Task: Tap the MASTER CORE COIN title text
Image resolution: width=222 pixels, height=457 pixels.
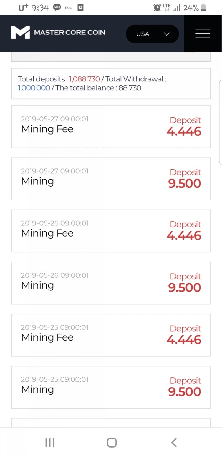Action: point(69,33)
